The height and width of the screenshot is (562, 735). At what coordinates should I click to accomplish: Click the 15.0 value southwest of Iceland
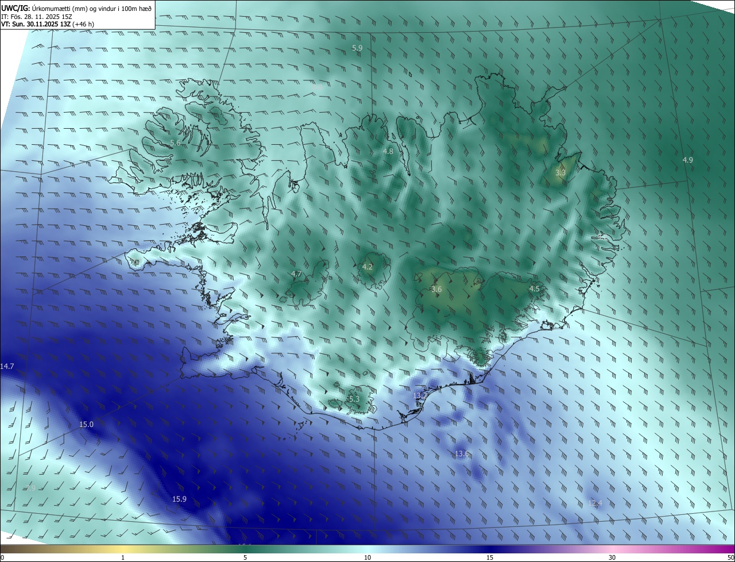(x=86, y=424)
